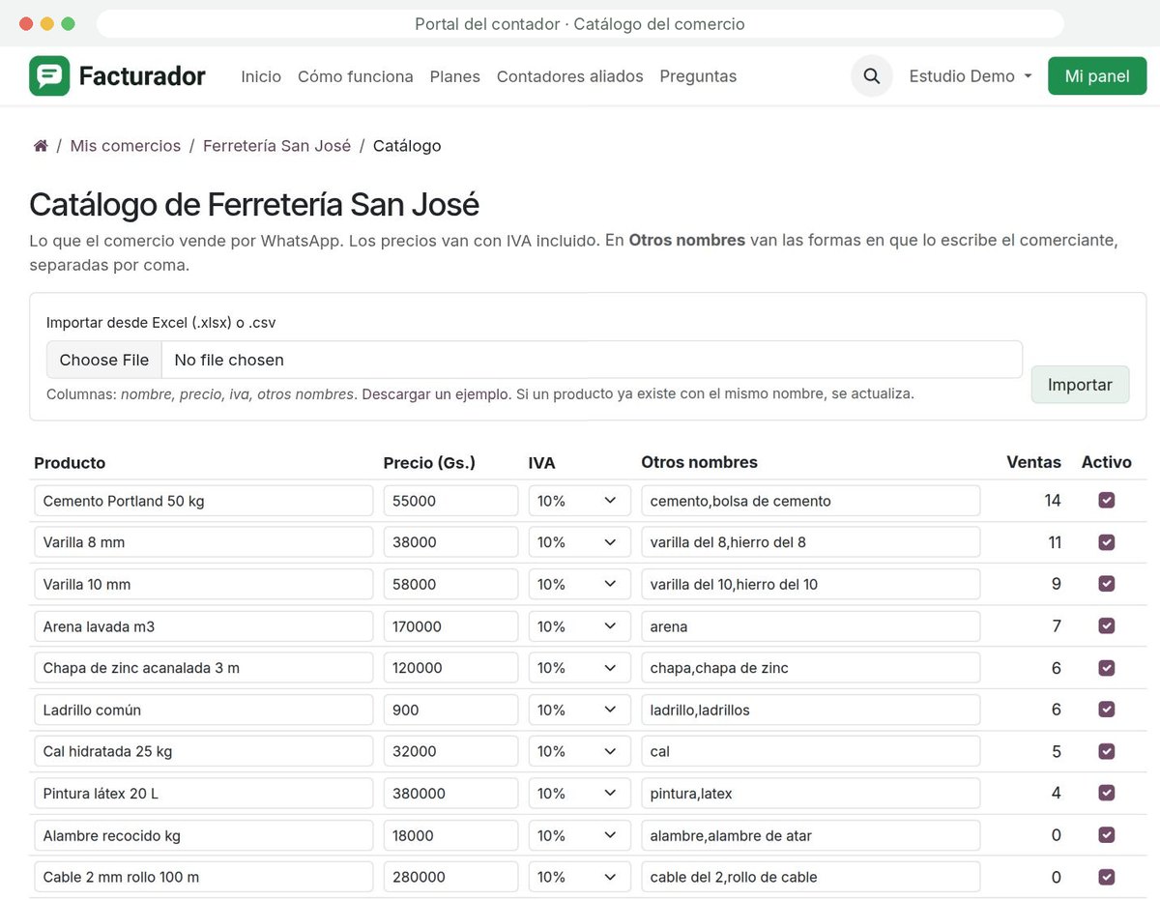Edit the Ladrillo común product name field
Screen dimensions: 1160x900
click(x=204, y=710)
